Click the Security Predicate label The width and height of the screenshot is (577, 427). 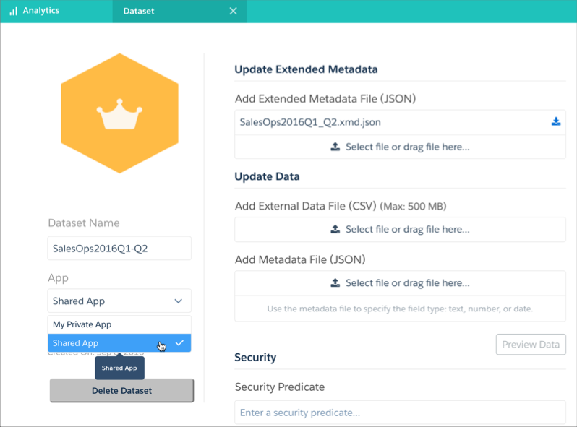(x=280, y=387)
